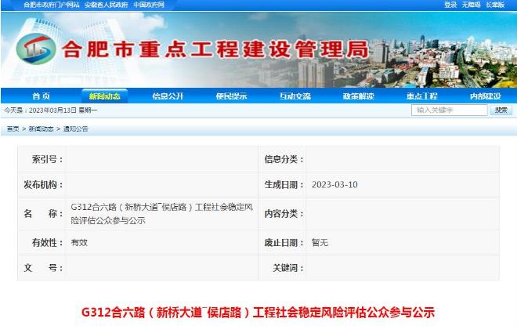The height and width of the screenshot is (333, 517).
Task: Click the 登录 link
Action: point(450,5)
